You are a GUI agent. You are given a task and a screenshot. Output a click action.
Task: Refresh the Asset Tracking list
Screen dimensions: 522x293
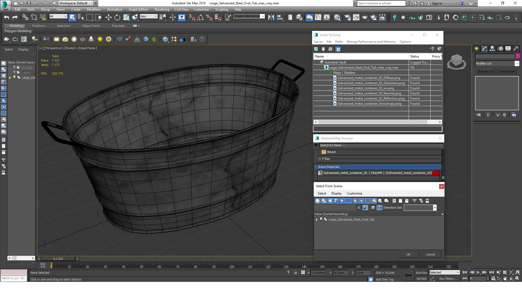point(316,49)
